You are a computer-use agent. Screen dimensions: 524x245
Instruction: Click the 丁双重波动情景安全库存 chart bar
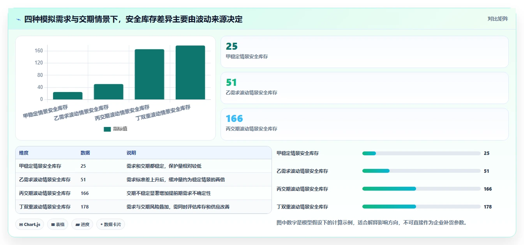[x=190, y=73]
